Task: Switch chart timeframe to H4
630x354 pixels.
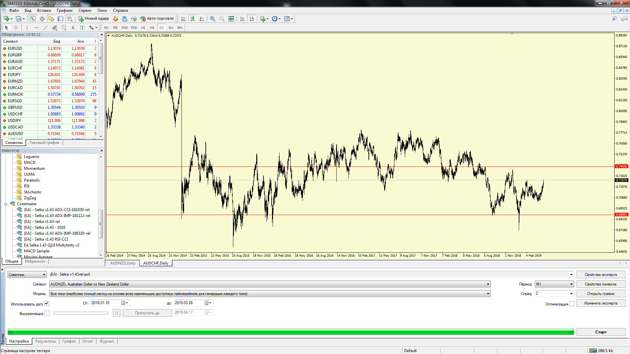Action: tap(152, 28)
